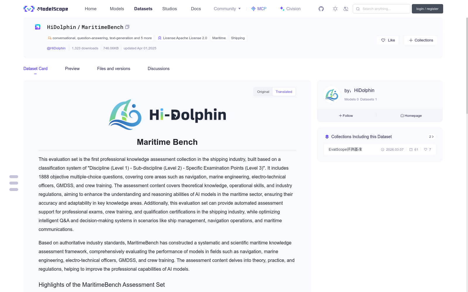Focus the Search anything input field
Image resolution: width=468 pixels, height=292 pixels.
[x=381, y=9]
